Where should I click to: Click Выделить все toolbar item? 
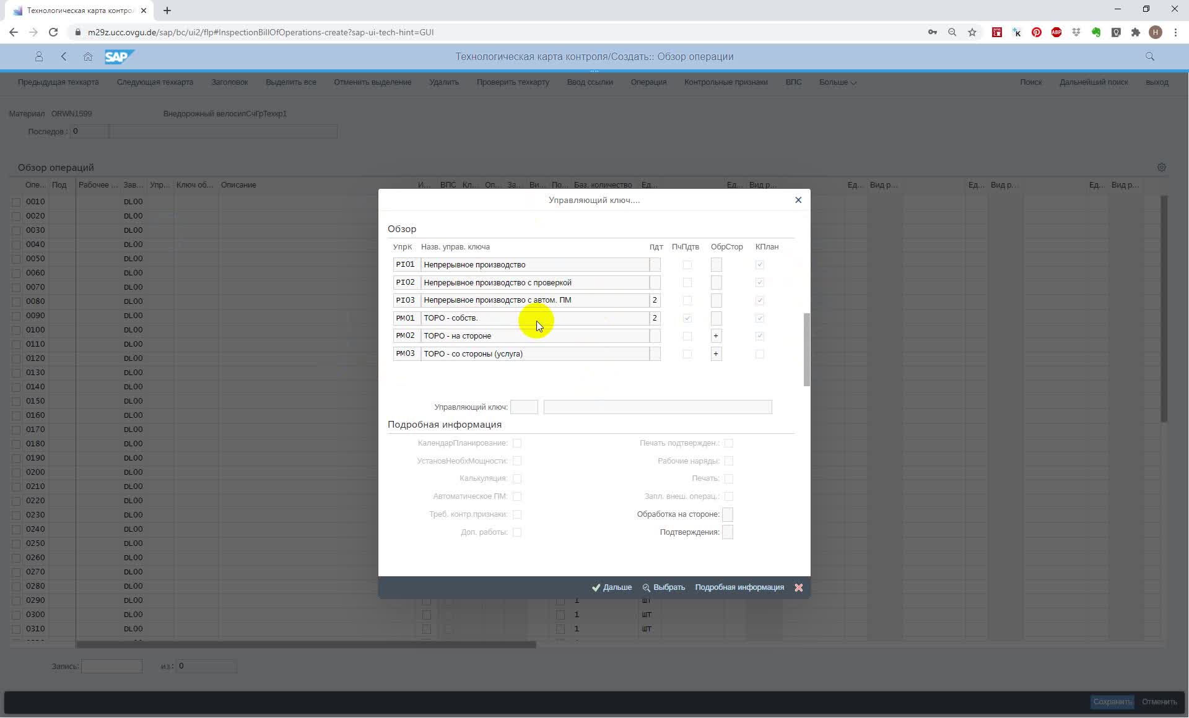coord(291,82)
